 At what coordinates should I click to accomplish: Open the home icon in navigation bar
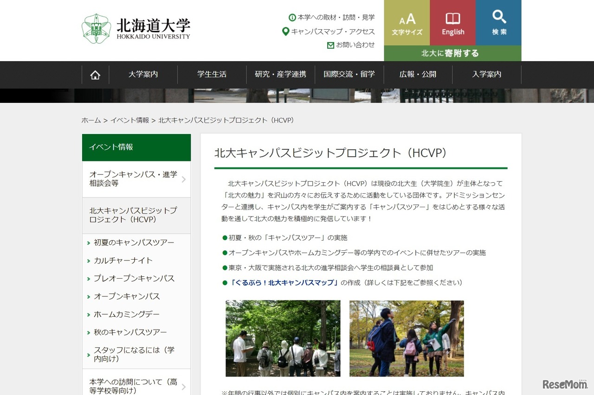point(95,75)
